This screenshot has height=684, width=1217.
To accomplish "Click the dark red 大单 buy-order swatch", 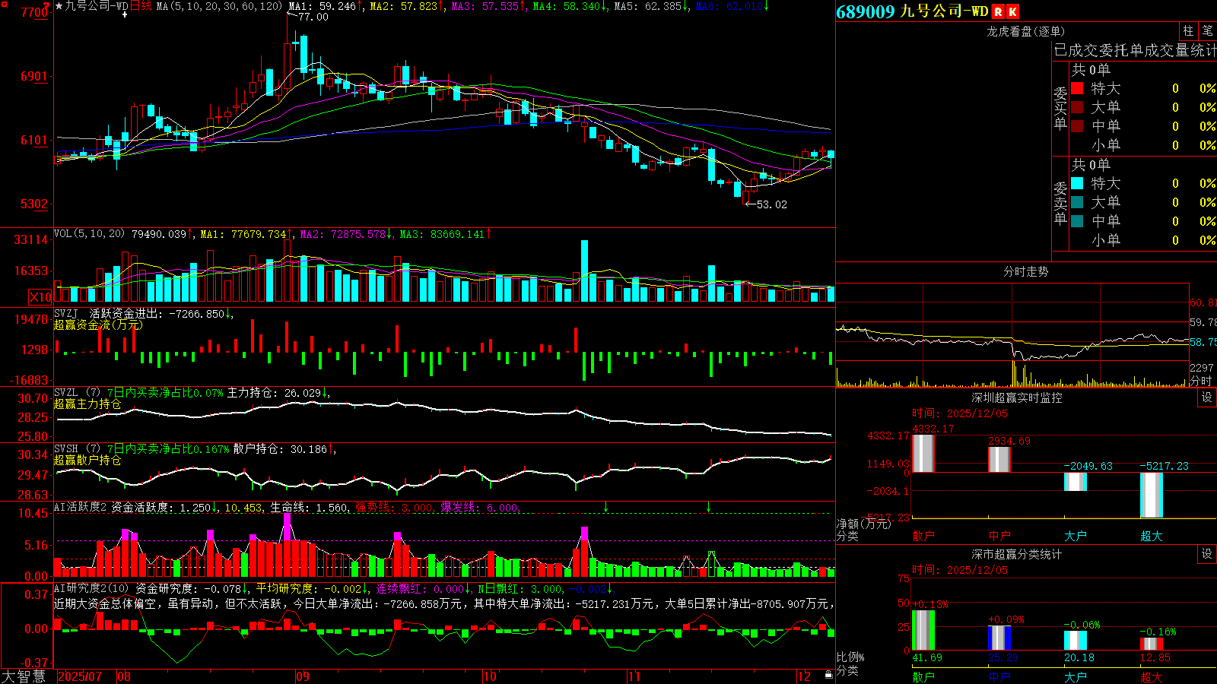I will tap(1077, 107).
